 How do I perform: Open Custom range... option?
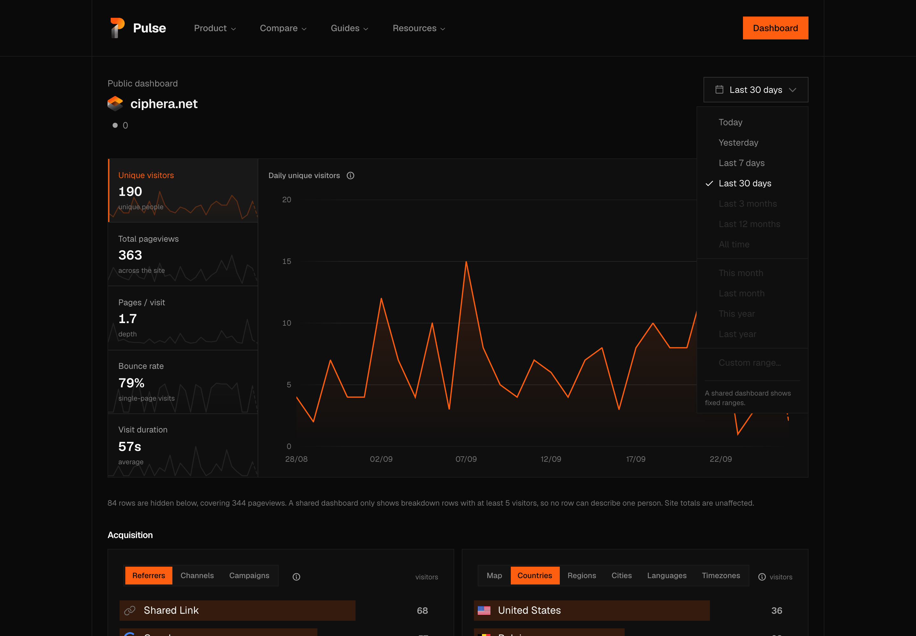click(x=752, y=363)
